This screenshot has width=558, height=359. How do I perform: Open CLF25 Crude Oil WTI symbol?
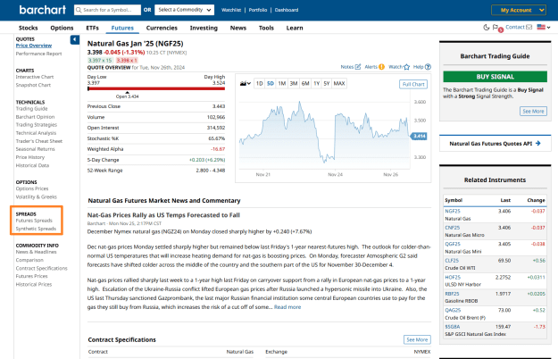coord(452,261)
